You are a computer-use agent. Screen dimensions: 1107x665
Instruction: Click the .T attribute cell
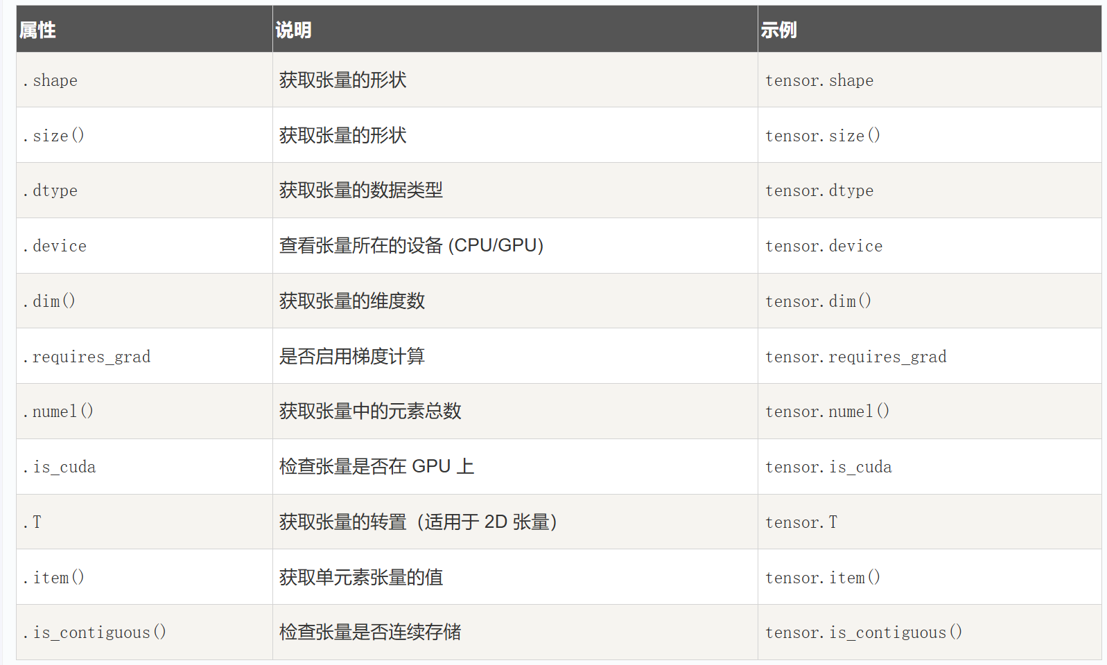point(33,522)
